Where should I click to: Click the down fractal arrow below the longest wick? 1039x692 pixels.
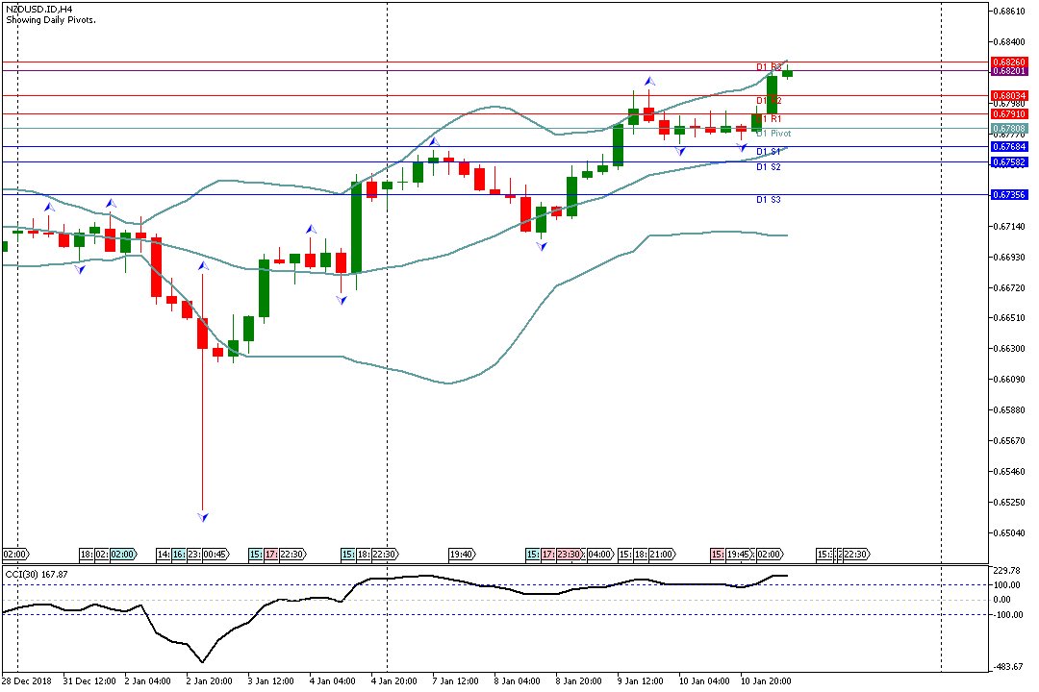pos(203,517)
